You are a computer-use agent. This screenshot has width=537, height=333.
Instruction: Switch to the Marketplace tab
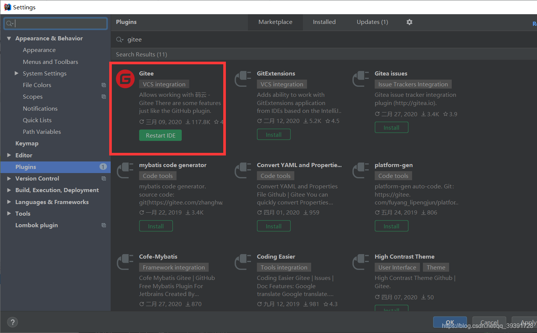point(275,22)
